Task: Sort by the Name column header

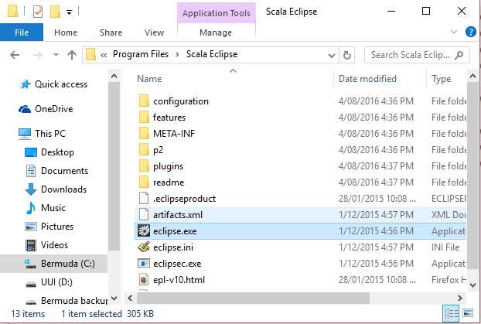Action: pos(149,79)
